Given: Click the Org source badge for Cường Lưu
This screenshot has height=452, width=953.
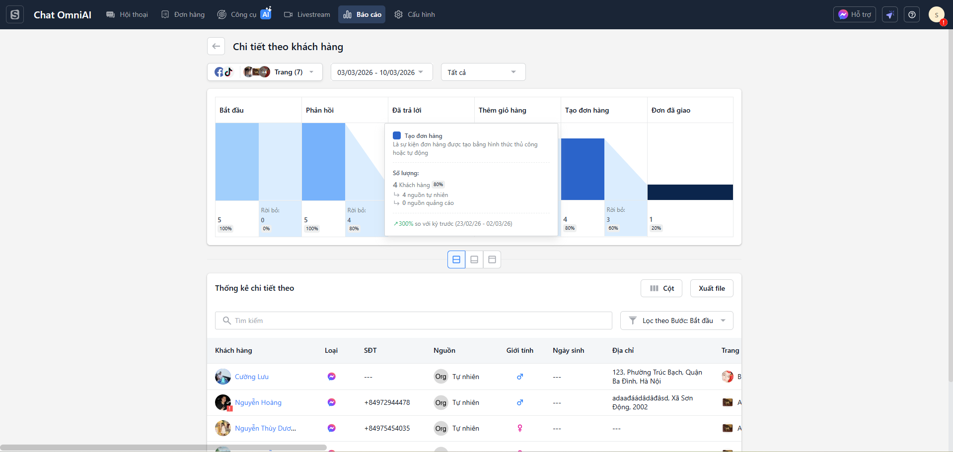Looking at the screenshot, I should [x=441, y=377].
